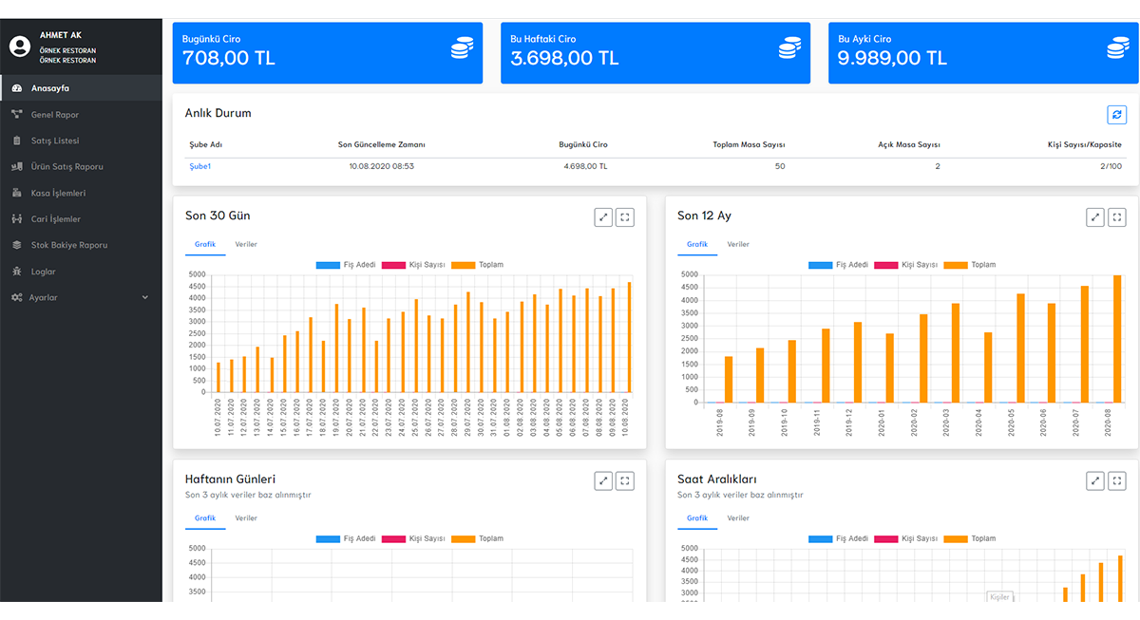This screenshot has height=620, width=1140.
Task: Expand the Son 30 Gün chart panel
Action: pos(602,217)
